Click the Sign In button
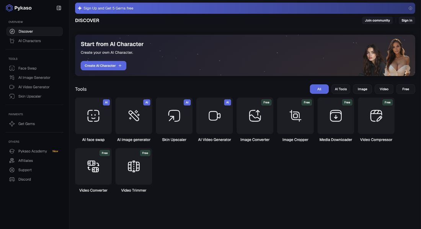This screenshot has width=421, height=229. pyautogui.click(x=407, y=20)
